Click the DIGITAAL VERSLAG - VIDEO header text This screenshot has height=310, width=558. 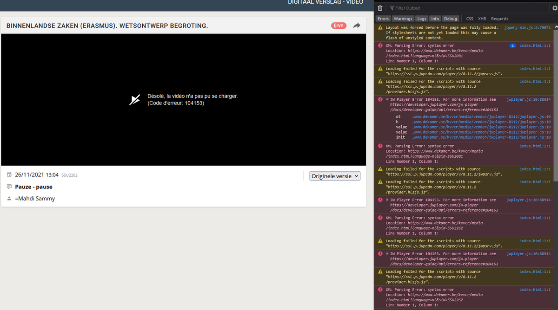tap(325, 2)
